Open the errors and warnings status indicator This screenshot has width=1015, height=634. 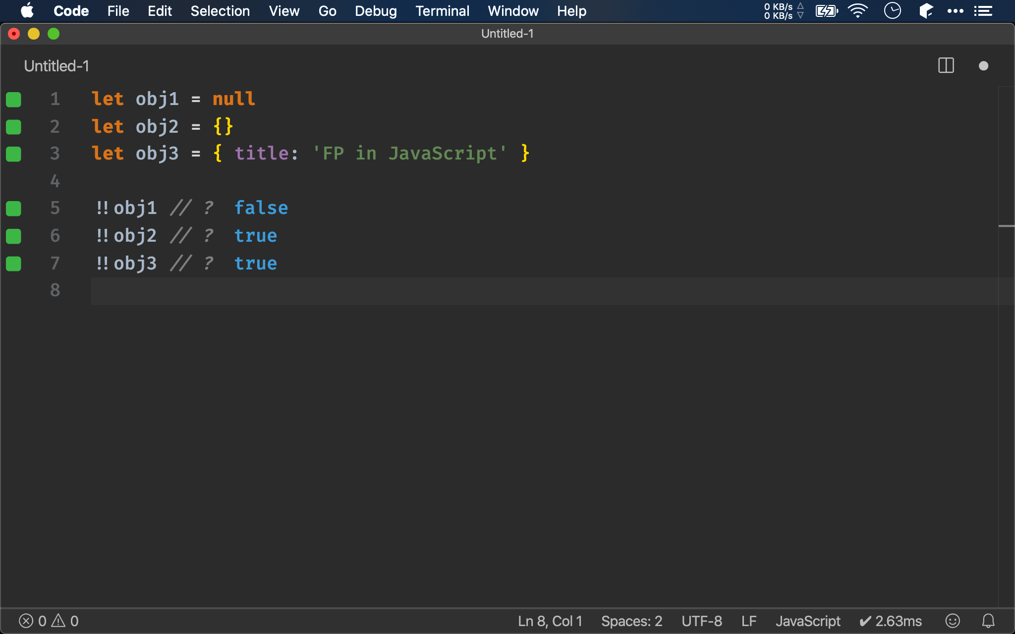(x=49, y=621)
